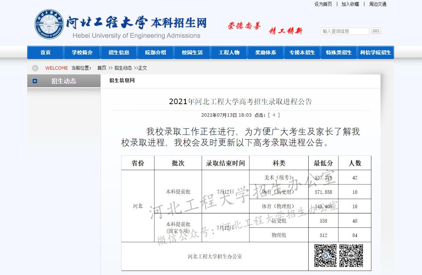422x275 pixels.
Task: Click the 最低分 column header
Action: [x=323, y=163]
